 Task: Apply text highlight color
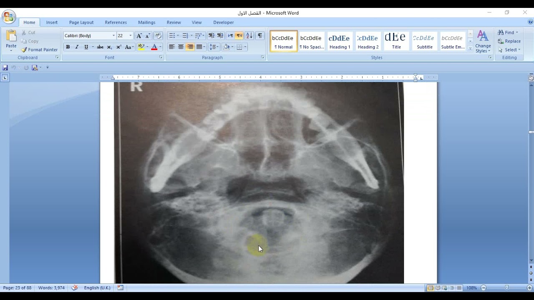click(141, 47)
